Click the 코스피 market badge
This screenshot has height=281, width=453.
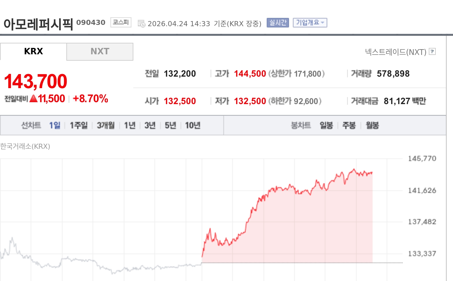(x=121, y=22)
